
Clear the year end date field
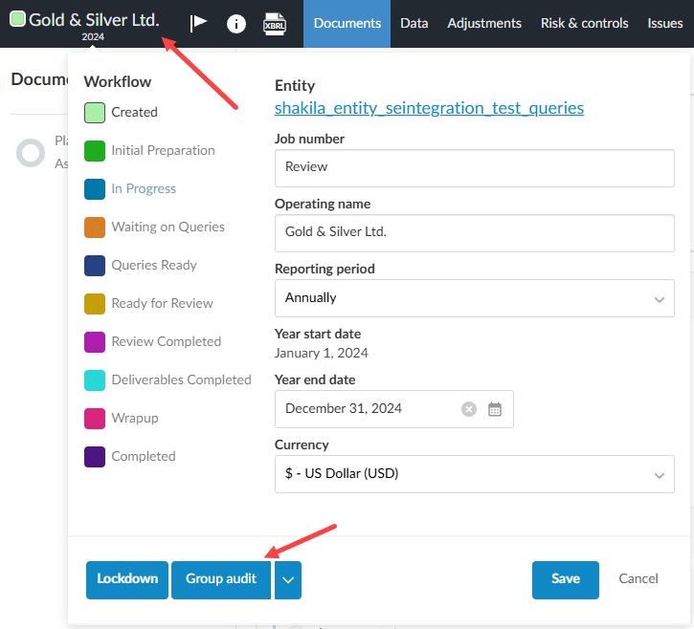[x=469, y=409]
